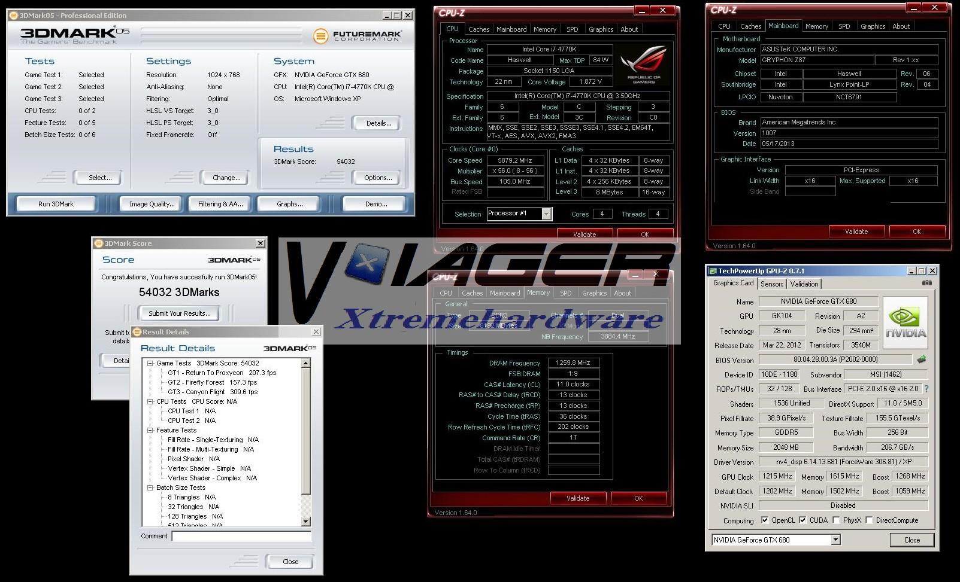Click the Result Details title bar icon

[x=137, y=332]
